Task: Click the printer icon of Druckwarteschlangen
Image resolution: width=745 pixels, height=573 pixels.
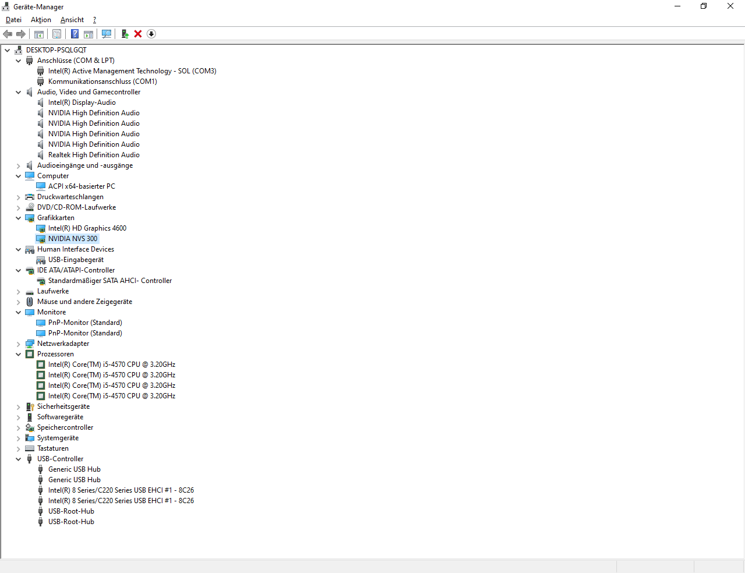Action: coord(30,197)
